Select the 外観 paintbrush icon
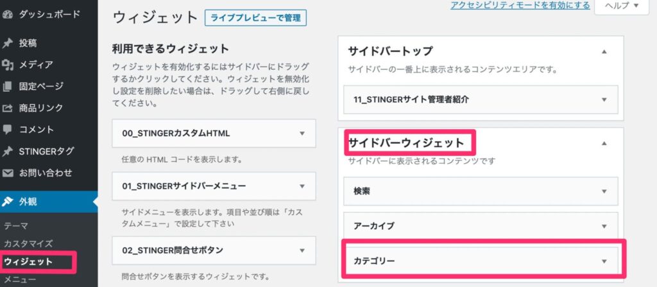Image resolution: width=657 pixels, height=287 pixels. tap(7, 202)
